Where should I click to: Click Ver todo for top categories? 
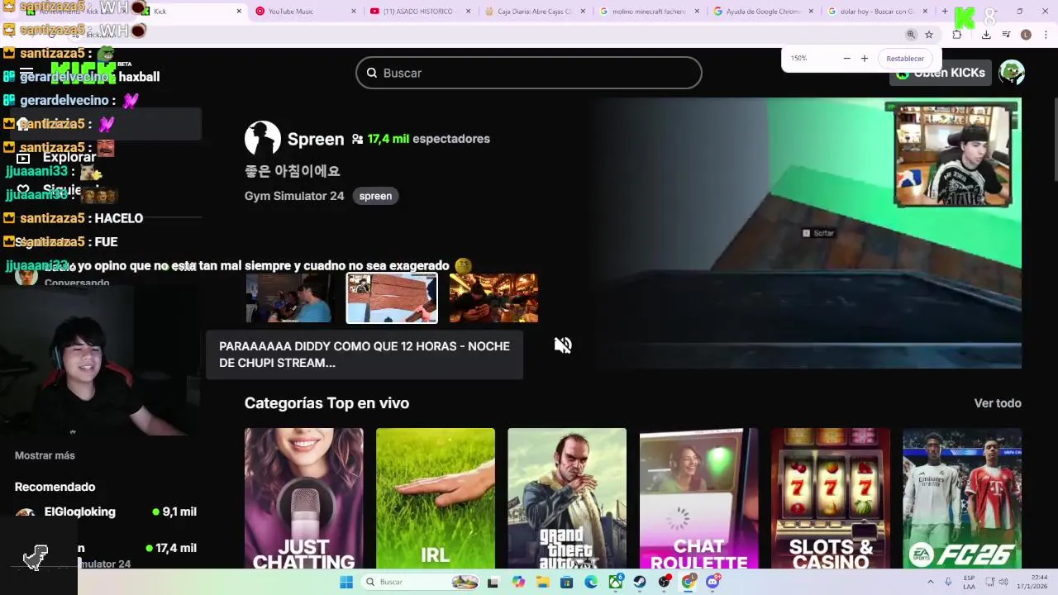998,403
